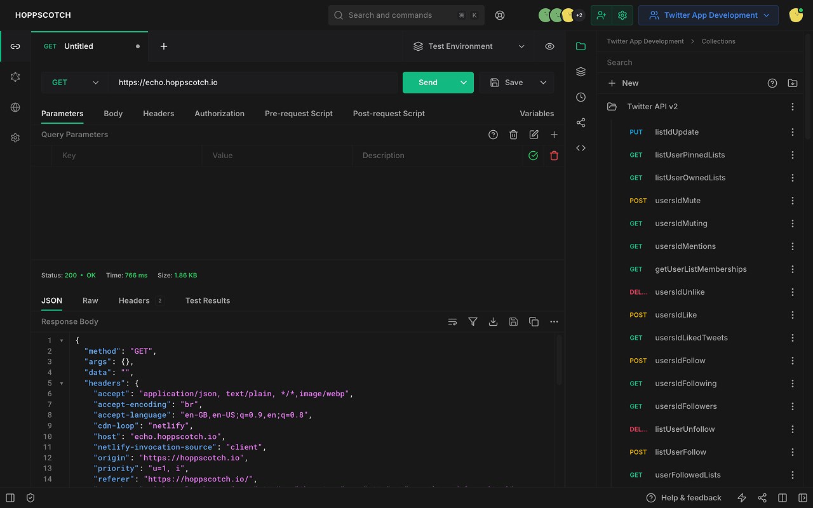The height and width of the screenshot is (508, 813).
Task: Click the History clock icon
Action: tap(581, 97)
